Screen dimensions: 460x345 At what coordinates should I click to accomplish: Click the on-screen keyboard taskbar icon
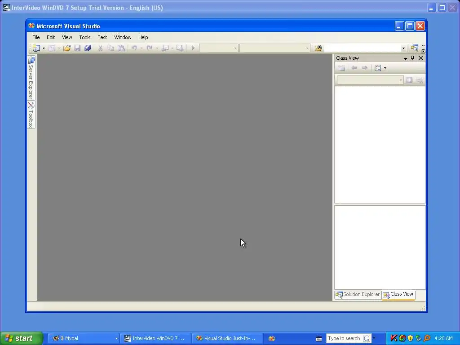point(319,339)
